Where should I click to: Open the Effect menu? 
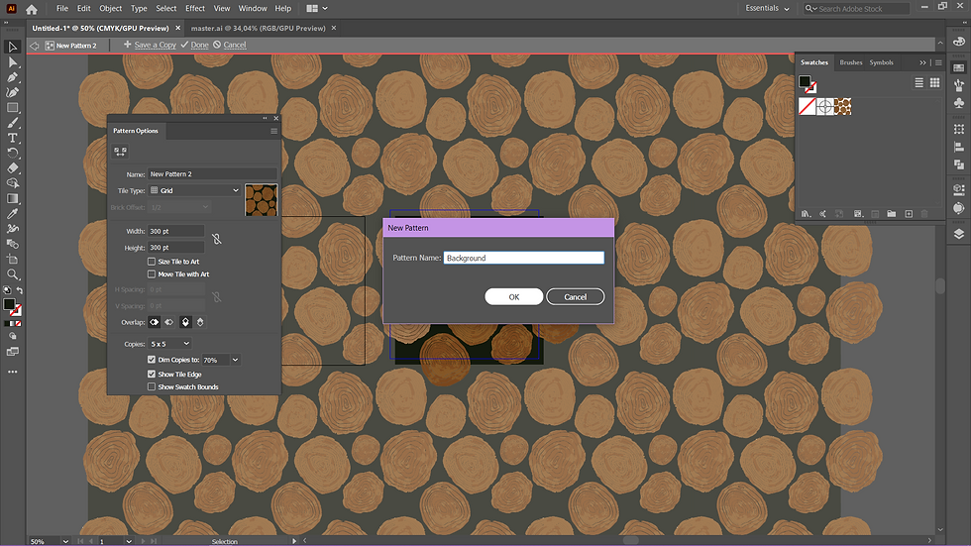(195, 9)
